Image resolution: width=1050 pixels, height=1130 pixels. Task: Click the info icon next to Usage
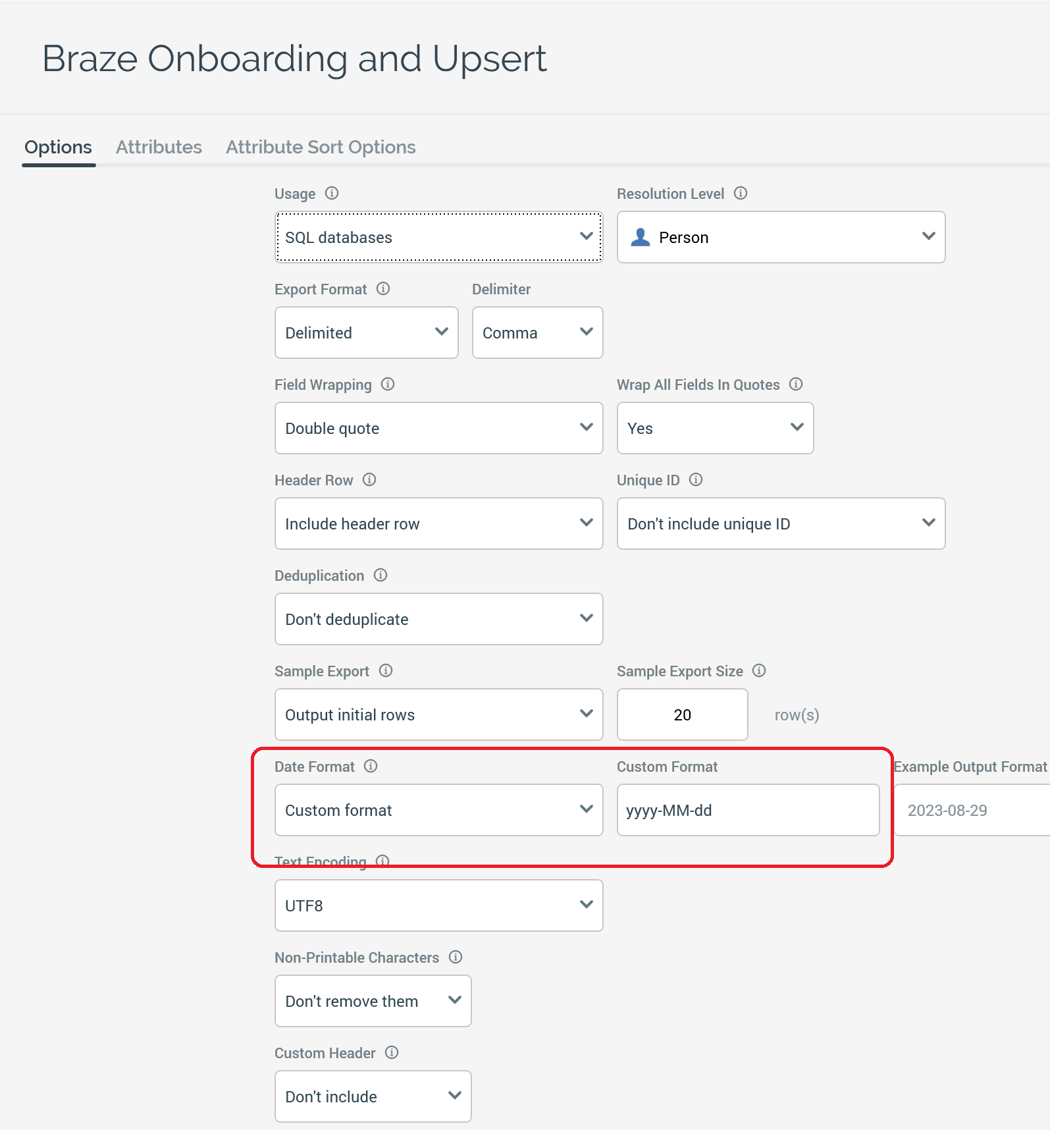[x=332, y=193]
